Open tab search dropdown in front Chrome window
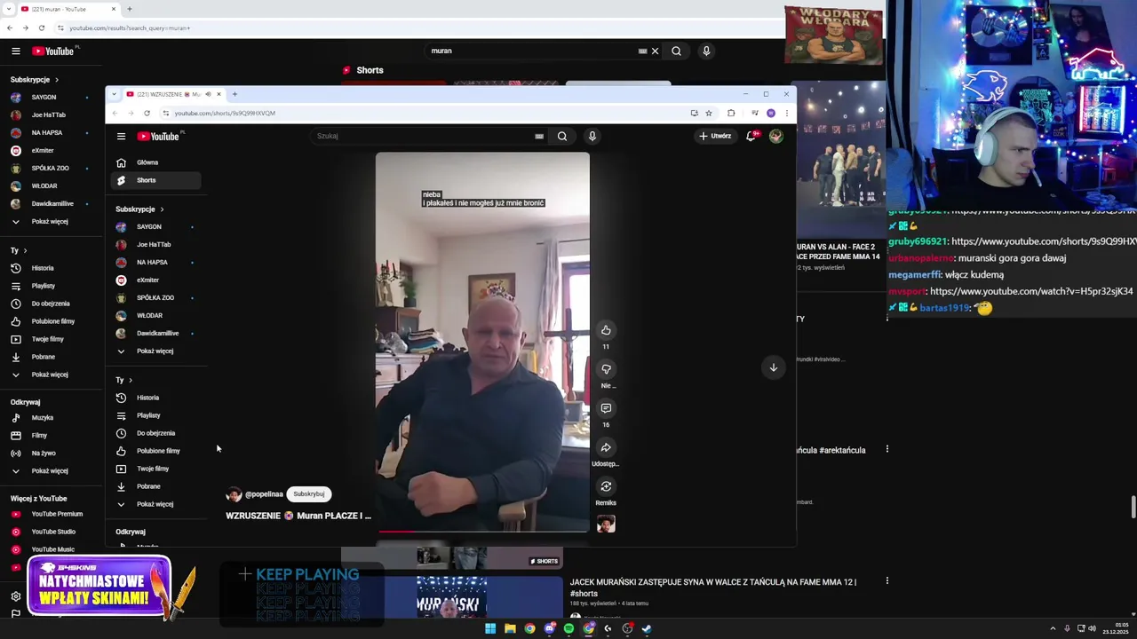The image size is (1137, 639). pos(114,94)
